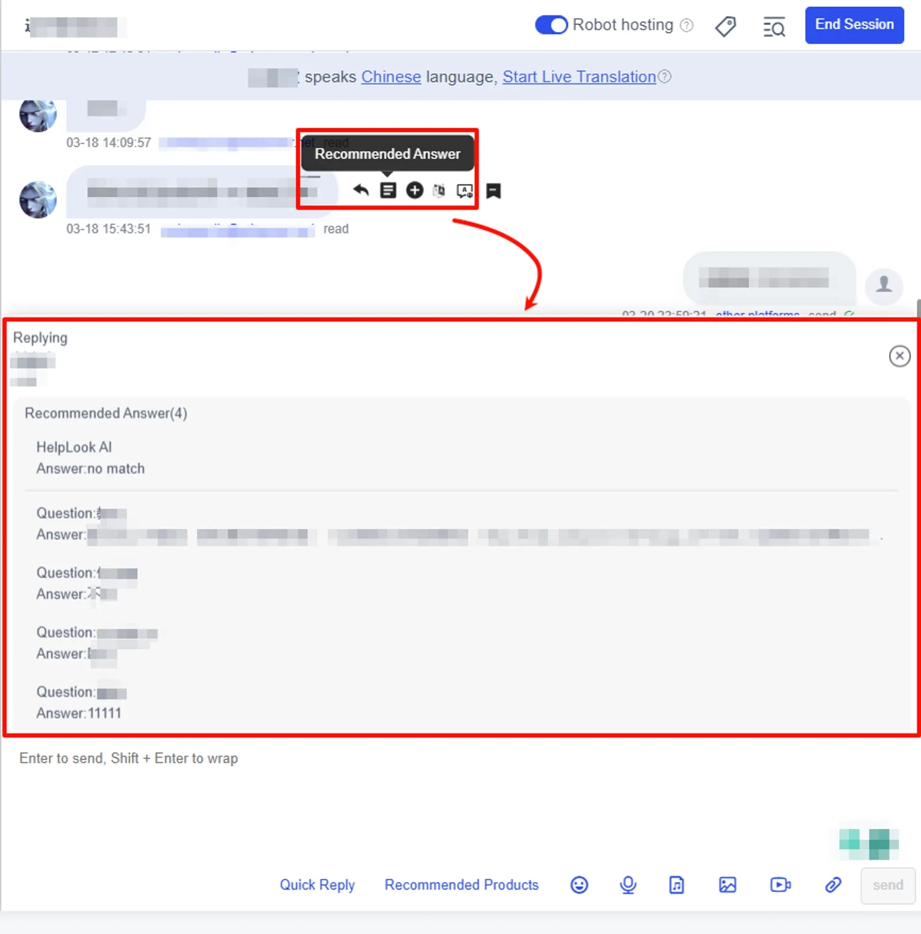Click the reply arrow icon on message

[361, 190]
